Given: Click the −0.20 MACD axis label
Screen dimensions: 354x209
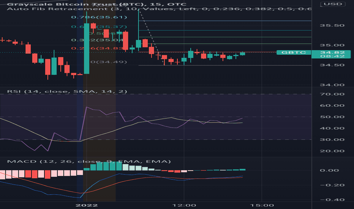Looking at the screenshot, I should 332,185.
